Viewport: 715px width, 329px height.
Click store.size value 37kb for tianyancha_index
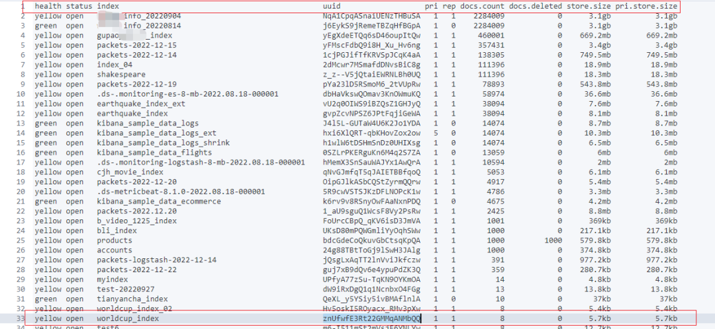(x=602, y=299)
